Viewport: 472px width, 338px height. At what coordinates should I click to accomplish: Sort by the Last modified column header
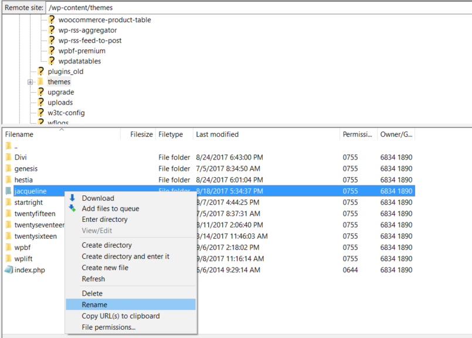click(266, 134)
